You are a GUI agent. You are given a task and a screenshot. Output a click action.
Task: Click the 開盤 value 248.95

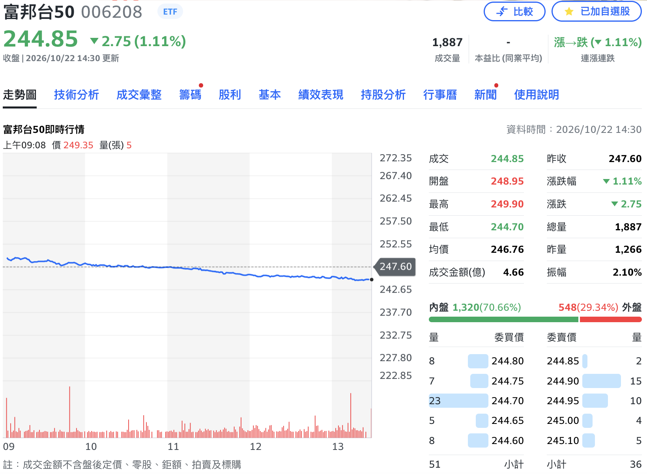pyautogui.click(x=507, y=181)
